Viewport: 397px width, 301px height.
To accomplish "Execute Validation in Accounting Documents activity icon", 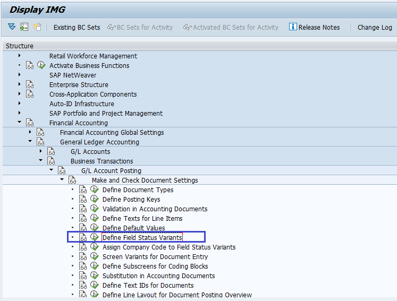I will click(x=95, y=209).
